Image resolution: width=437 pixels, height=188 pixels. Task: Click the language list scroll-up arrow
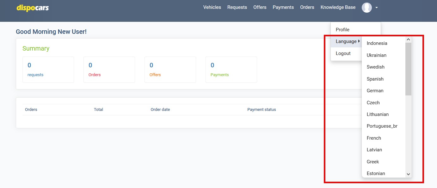point(408,39)
